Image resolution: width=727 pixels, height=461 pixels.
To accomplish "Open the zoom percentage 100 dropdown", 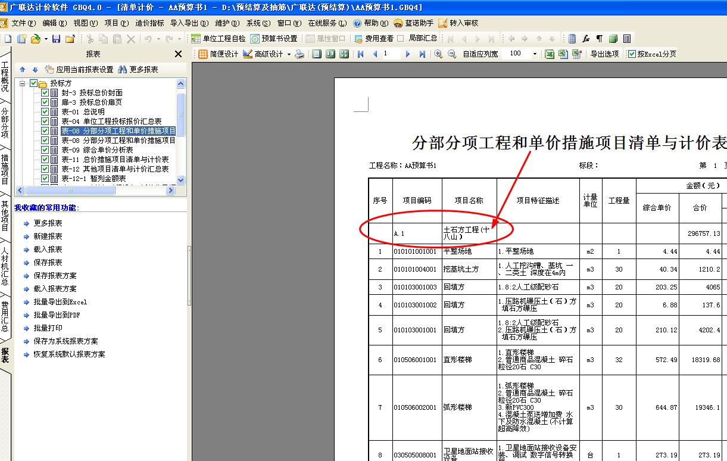I will pos(535,54).
